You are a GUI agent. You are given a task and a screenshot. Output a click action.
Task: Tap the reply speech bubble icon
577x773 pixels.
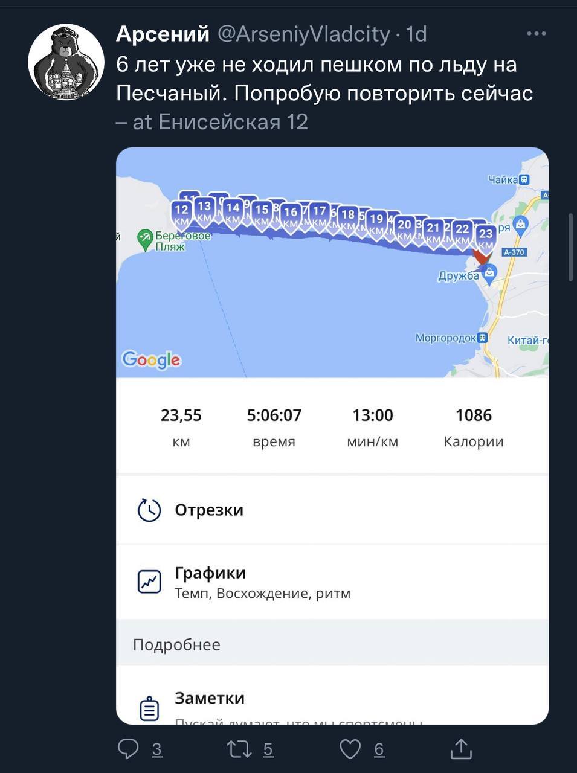coord(128,749)
